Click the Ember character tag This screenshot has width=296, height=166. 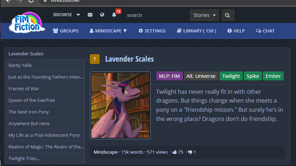pos(273,76)
